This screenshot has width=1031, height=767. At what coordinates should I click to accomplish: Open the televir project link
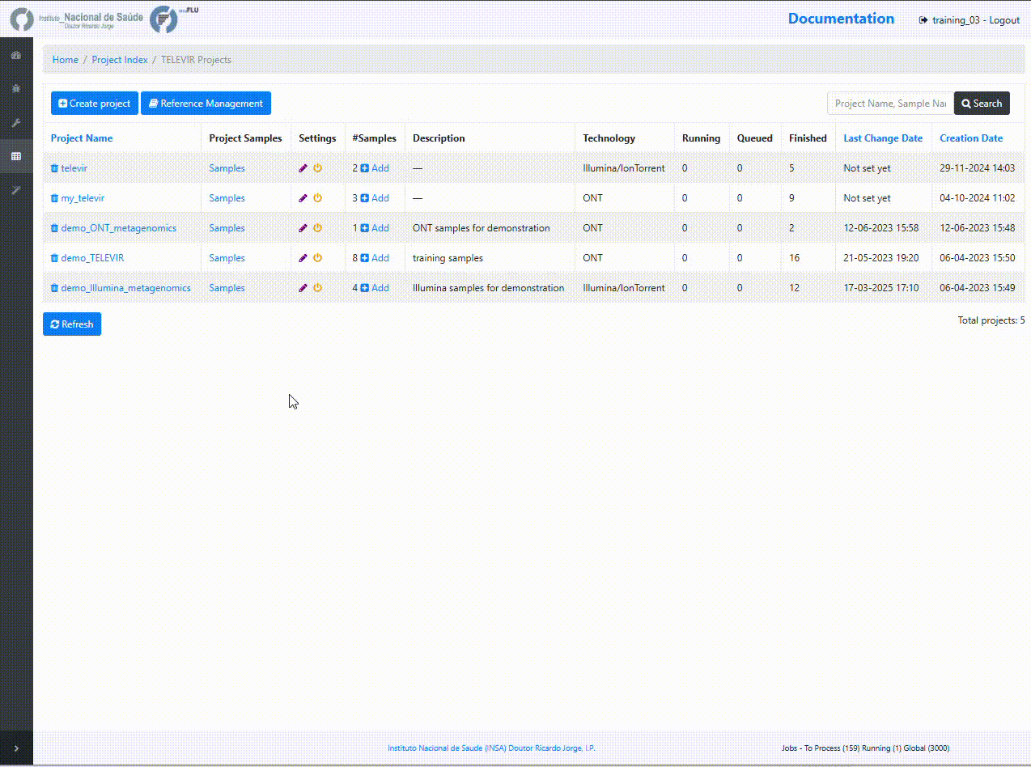coord(74,168)
